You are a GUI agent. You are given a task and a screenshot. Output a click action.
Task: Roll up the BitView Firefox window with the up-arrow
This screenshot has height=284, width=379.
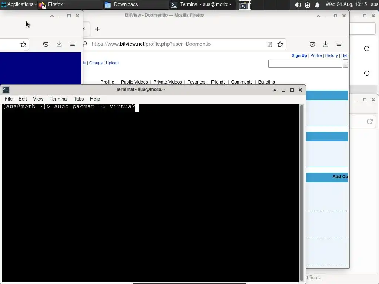(318, 16)
